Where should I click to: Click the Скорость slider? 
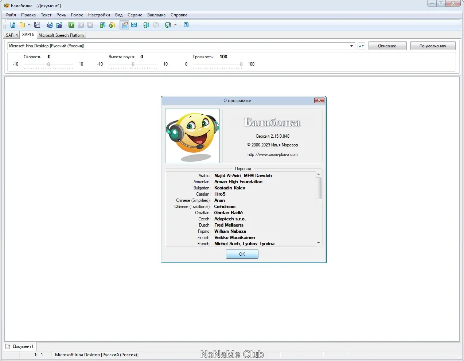pos(48,64)
